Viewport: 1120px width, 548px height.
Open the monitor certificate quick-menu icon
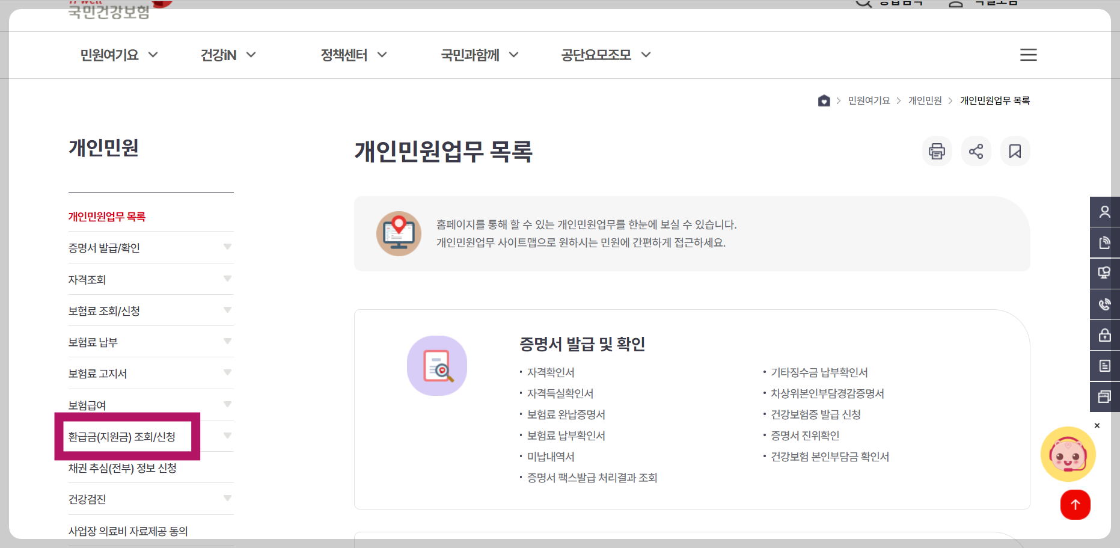coord(1105,273)
